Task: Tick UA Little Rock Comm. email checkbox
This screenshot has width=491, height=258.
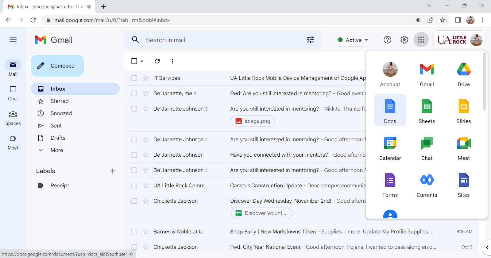Action: [x=134, y=186]
